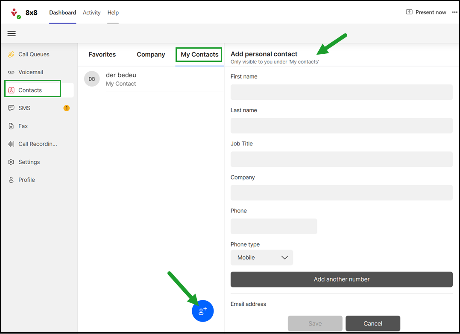Open Settings from the sidebar
The height and width of the screenshot is (334, 460).
pos(29,162)
